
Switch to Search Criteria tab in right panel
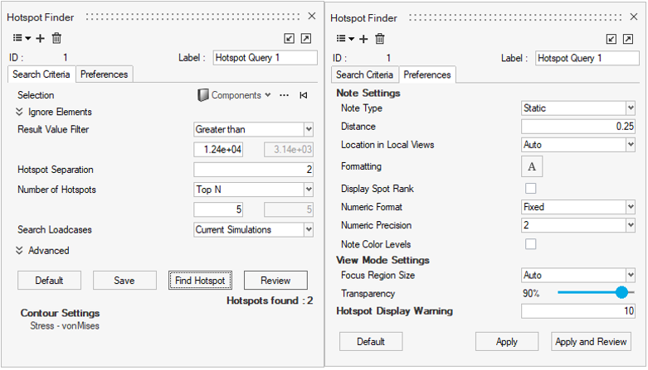(362, 74)
